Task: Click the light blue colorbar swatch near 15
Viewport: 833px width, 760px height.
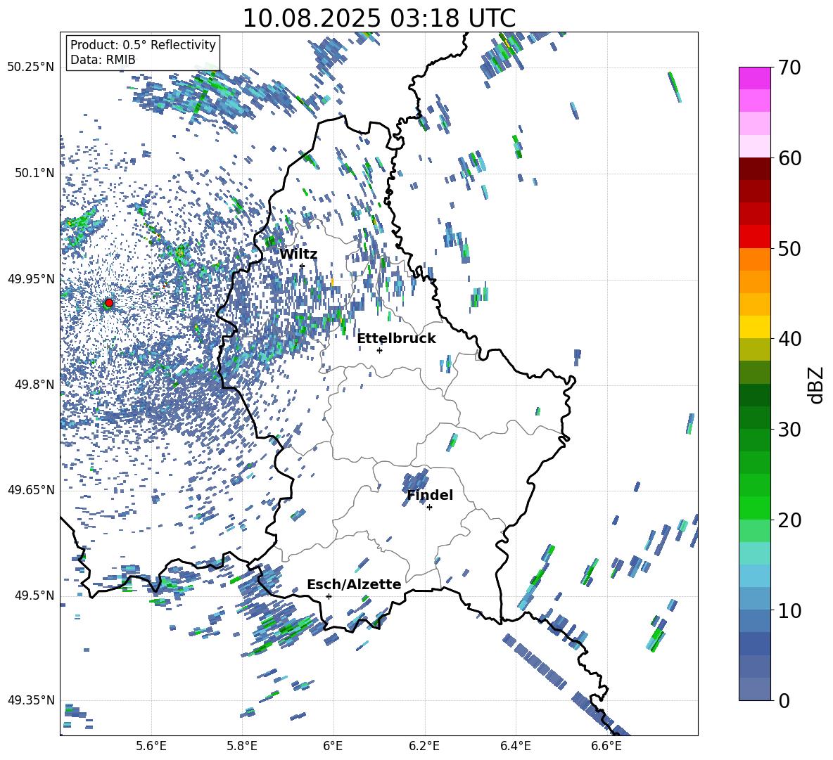Action: click(x=755, y=576)
